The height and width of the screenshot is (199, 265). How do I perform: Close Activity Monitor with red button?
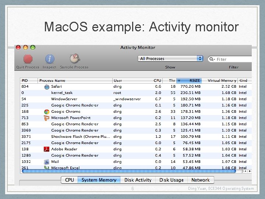coord(18,48)
